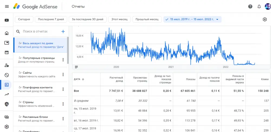The width and height of the screenshot is (271, 132).
Task: Open more options for Популярные страницы report
Action: (x=63, y=60)
